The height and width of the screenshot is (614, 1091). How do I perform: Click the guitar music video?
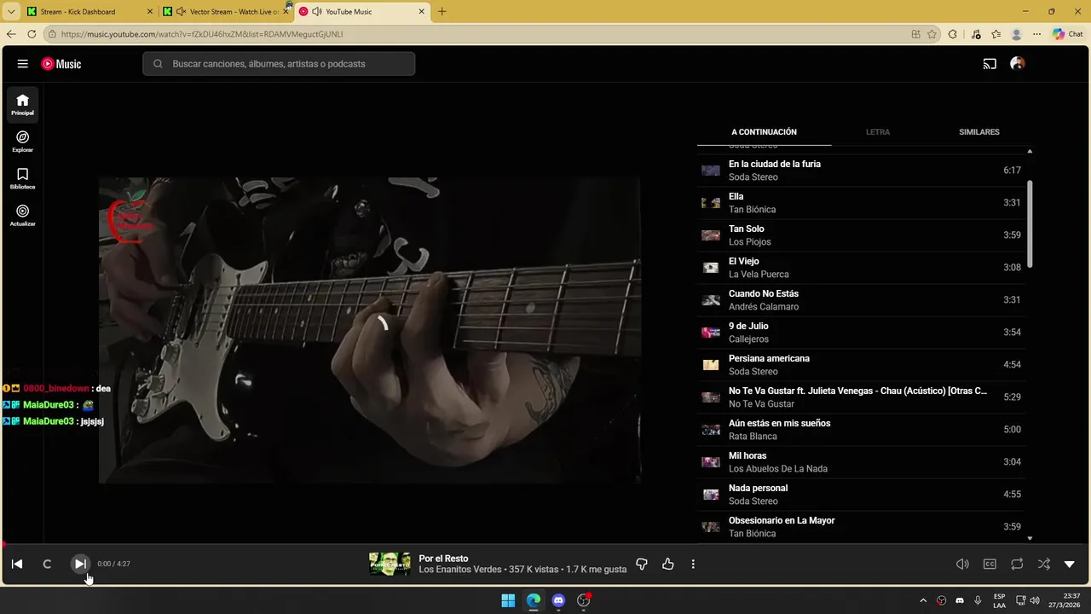coord(370,330)
